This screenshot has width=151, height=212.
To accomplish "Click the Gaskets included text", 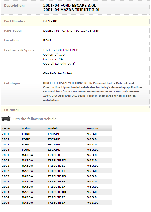I will coord(57,73).
